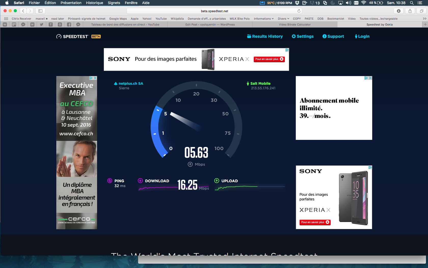Expand the Divers bookmarks folder
Viewport: 428px width, 268px height.
click(x=283, y=19)
